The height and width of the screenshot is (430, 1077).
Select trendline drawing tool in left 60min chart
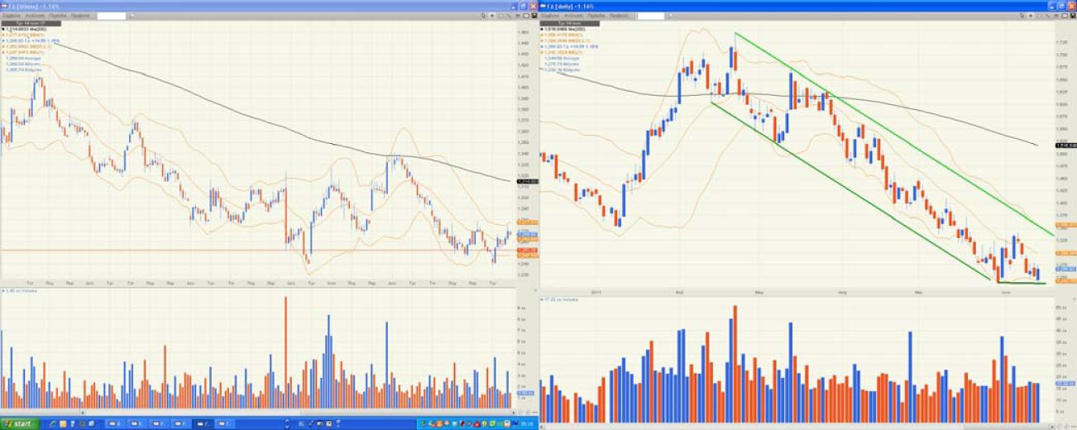pyautogui.click(x=510, y=16)
